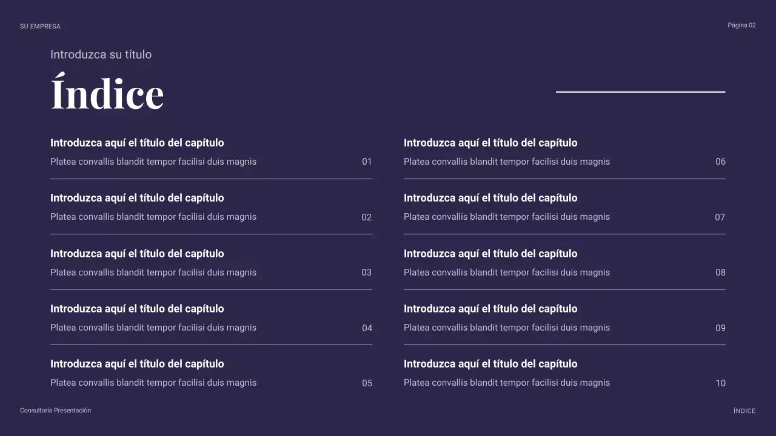Screen dimensions: 776x436
Task: Click the 08 chapter number
Action: pos(720,272)
